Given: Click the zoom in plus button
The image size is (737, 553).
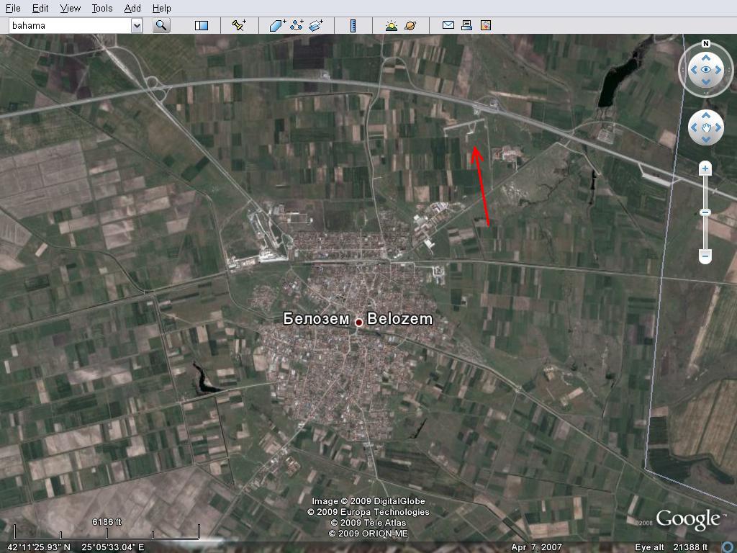Looking at the screenshot, I should coord(705,168).
